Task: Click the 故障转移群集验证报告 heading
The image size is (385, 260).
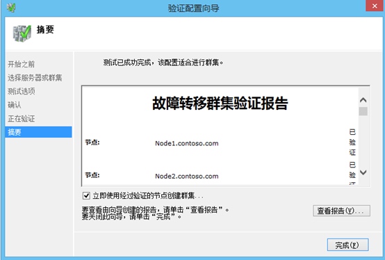Action: pyautogui.click(x=220, y=104)
